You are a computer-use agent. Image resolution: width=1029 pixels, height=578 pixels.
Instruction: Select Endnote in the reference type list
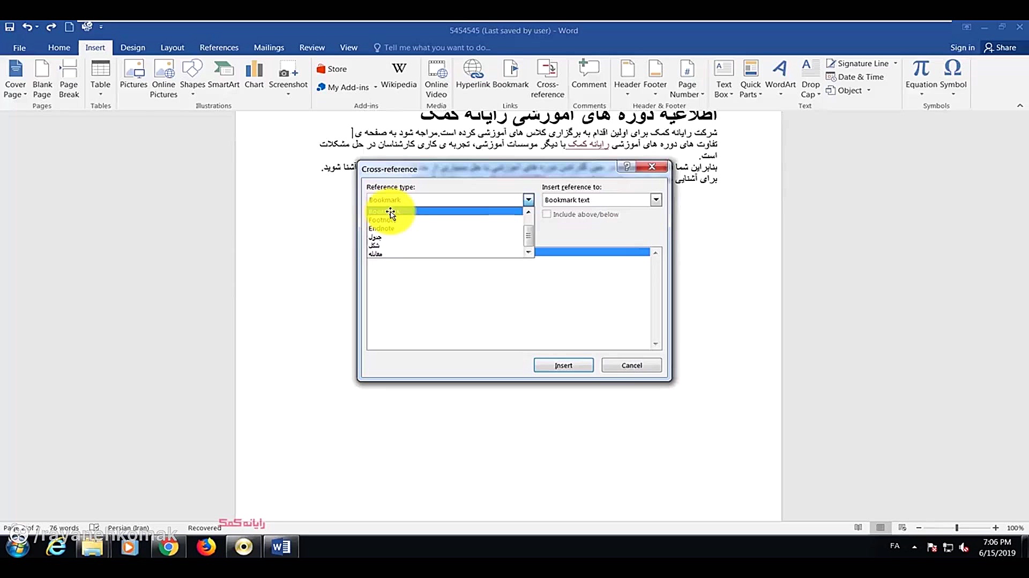point(382,228)
